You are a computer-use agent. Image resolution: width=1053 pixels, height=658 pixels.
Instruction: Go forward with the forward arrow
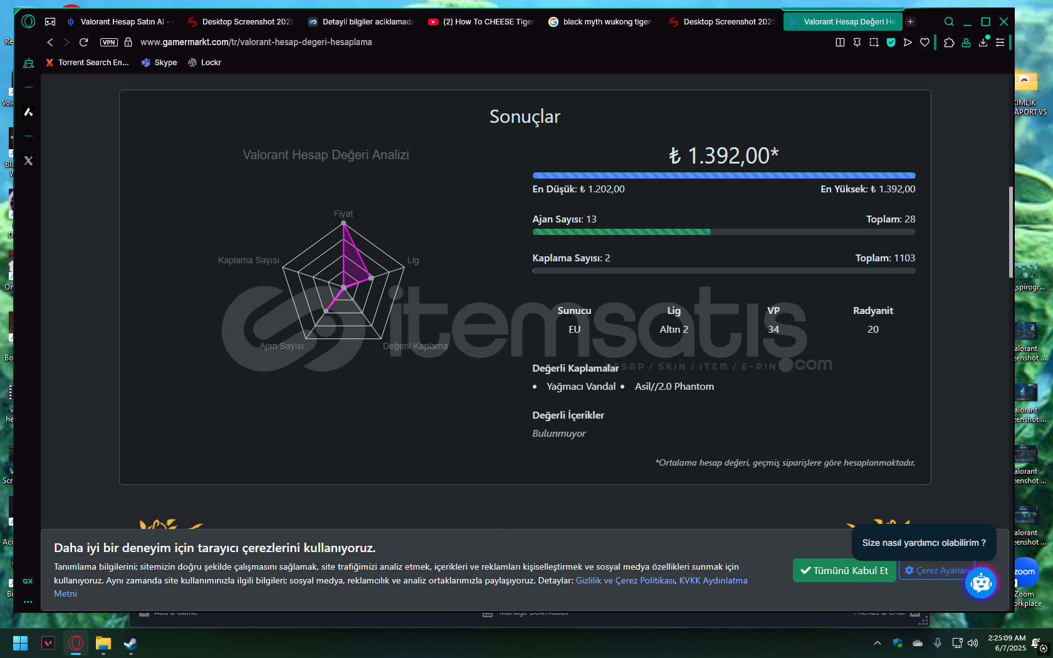tap(66, 42)
